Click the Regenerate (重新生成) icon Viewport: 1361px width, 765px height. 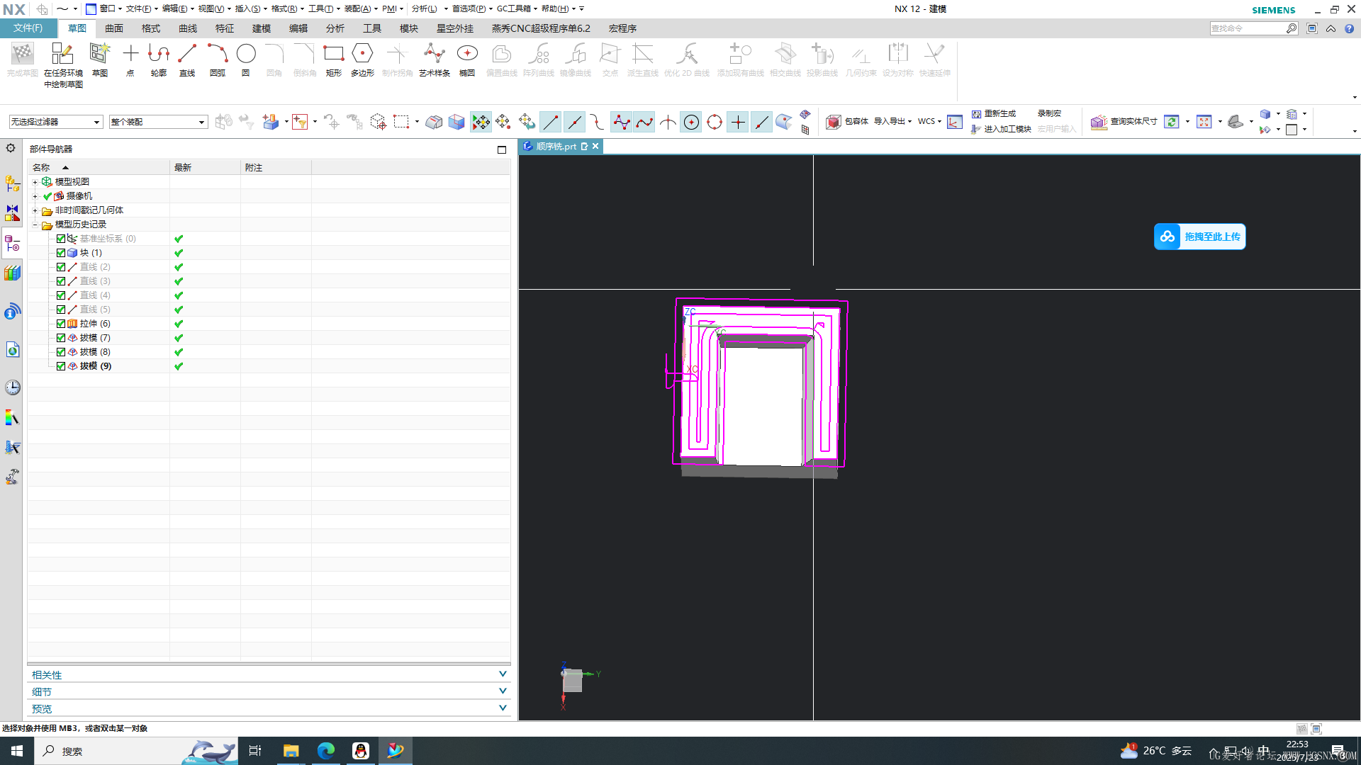point(976,113)
